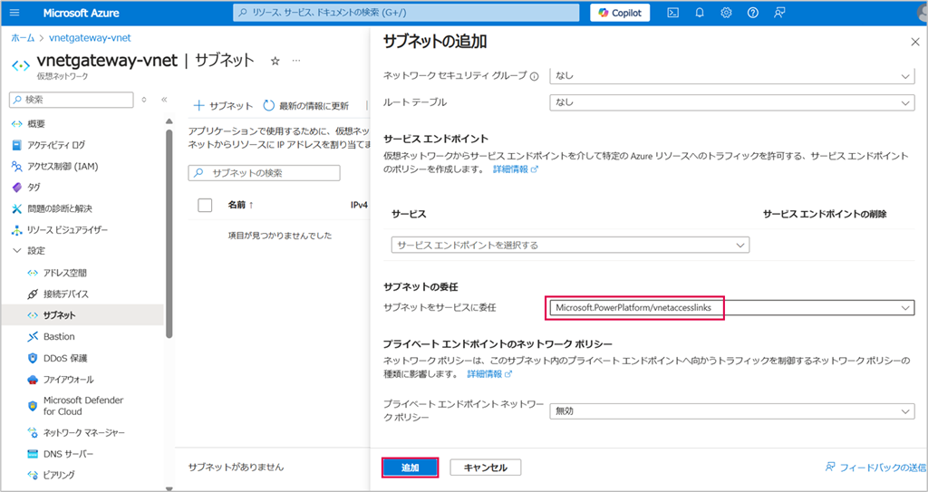Click the ファイアウォール cloud icon

click(33, 379)
